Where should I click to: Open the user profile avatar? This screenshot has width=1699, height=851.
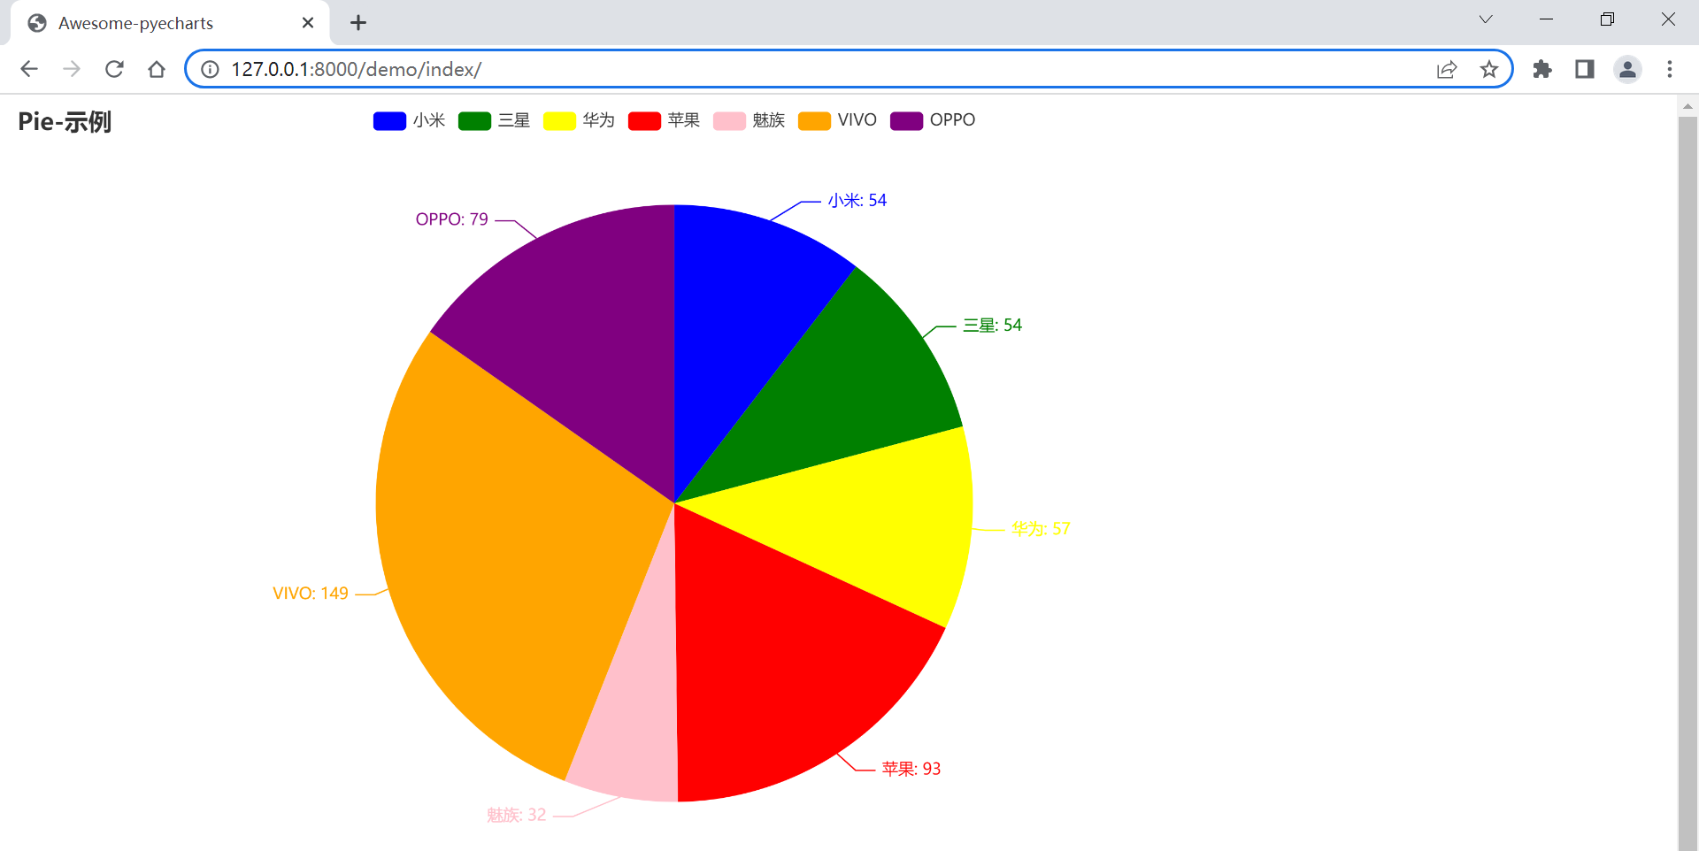tap(1627, 69)
